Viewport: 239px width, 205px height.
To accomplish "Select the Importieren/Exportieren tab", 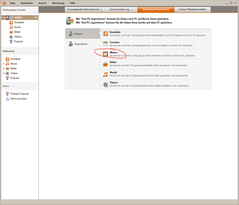I will click(x=156, y=10).
